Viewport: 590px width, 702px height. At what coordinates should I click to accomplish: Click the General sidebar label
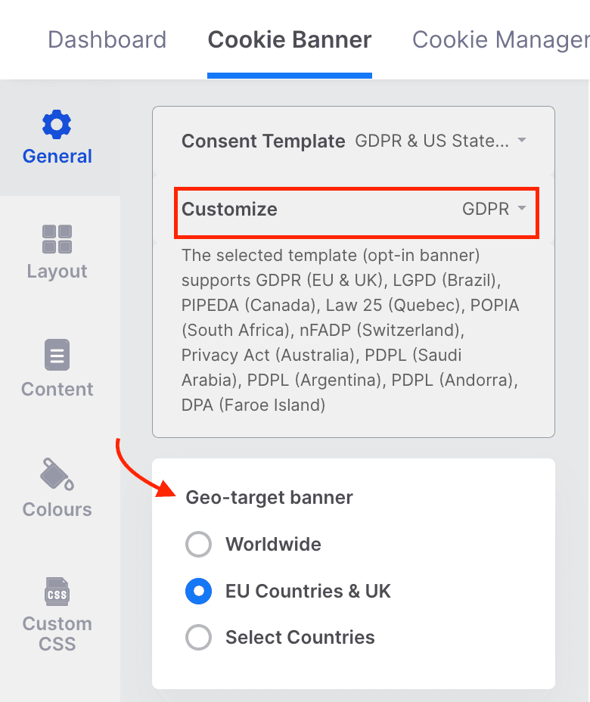[x=57, y=157]
